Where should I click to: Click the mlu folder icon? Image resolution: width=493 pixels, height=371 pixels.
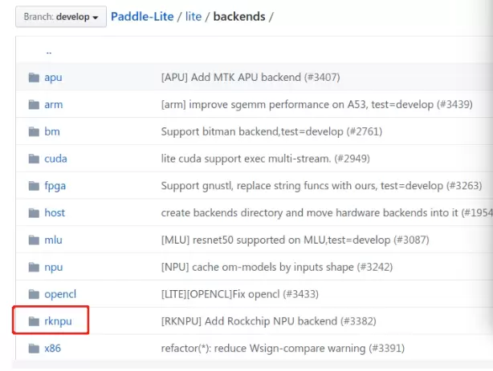pos(34,240)
